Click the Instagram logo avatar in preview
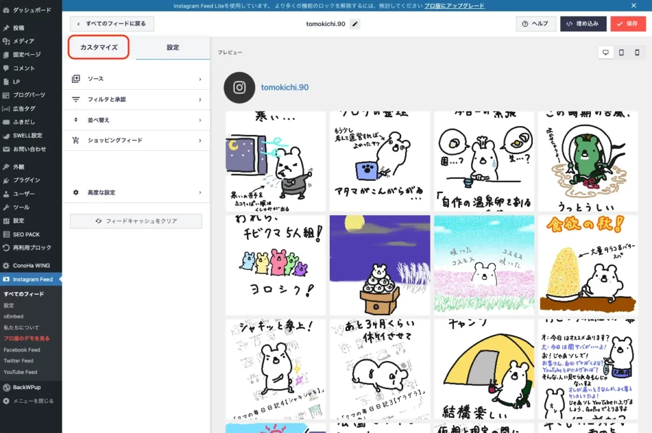Screen dimensions: 652x433 [239, 87]
